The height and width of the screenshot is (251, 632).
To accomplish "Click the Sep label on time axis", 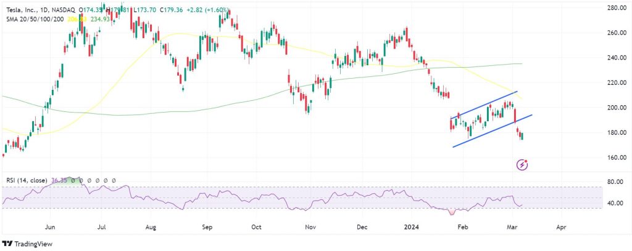I will pyautogui.click(x=207, y=227).
